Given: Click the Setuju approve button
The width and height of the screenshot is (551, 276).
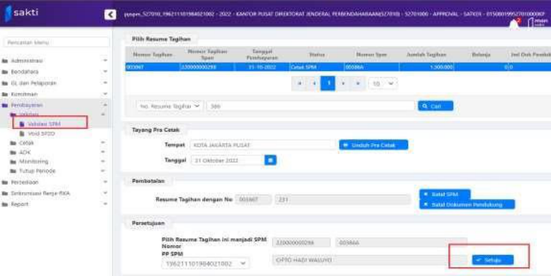Looking at the screenshot, I should click(492, 260).
